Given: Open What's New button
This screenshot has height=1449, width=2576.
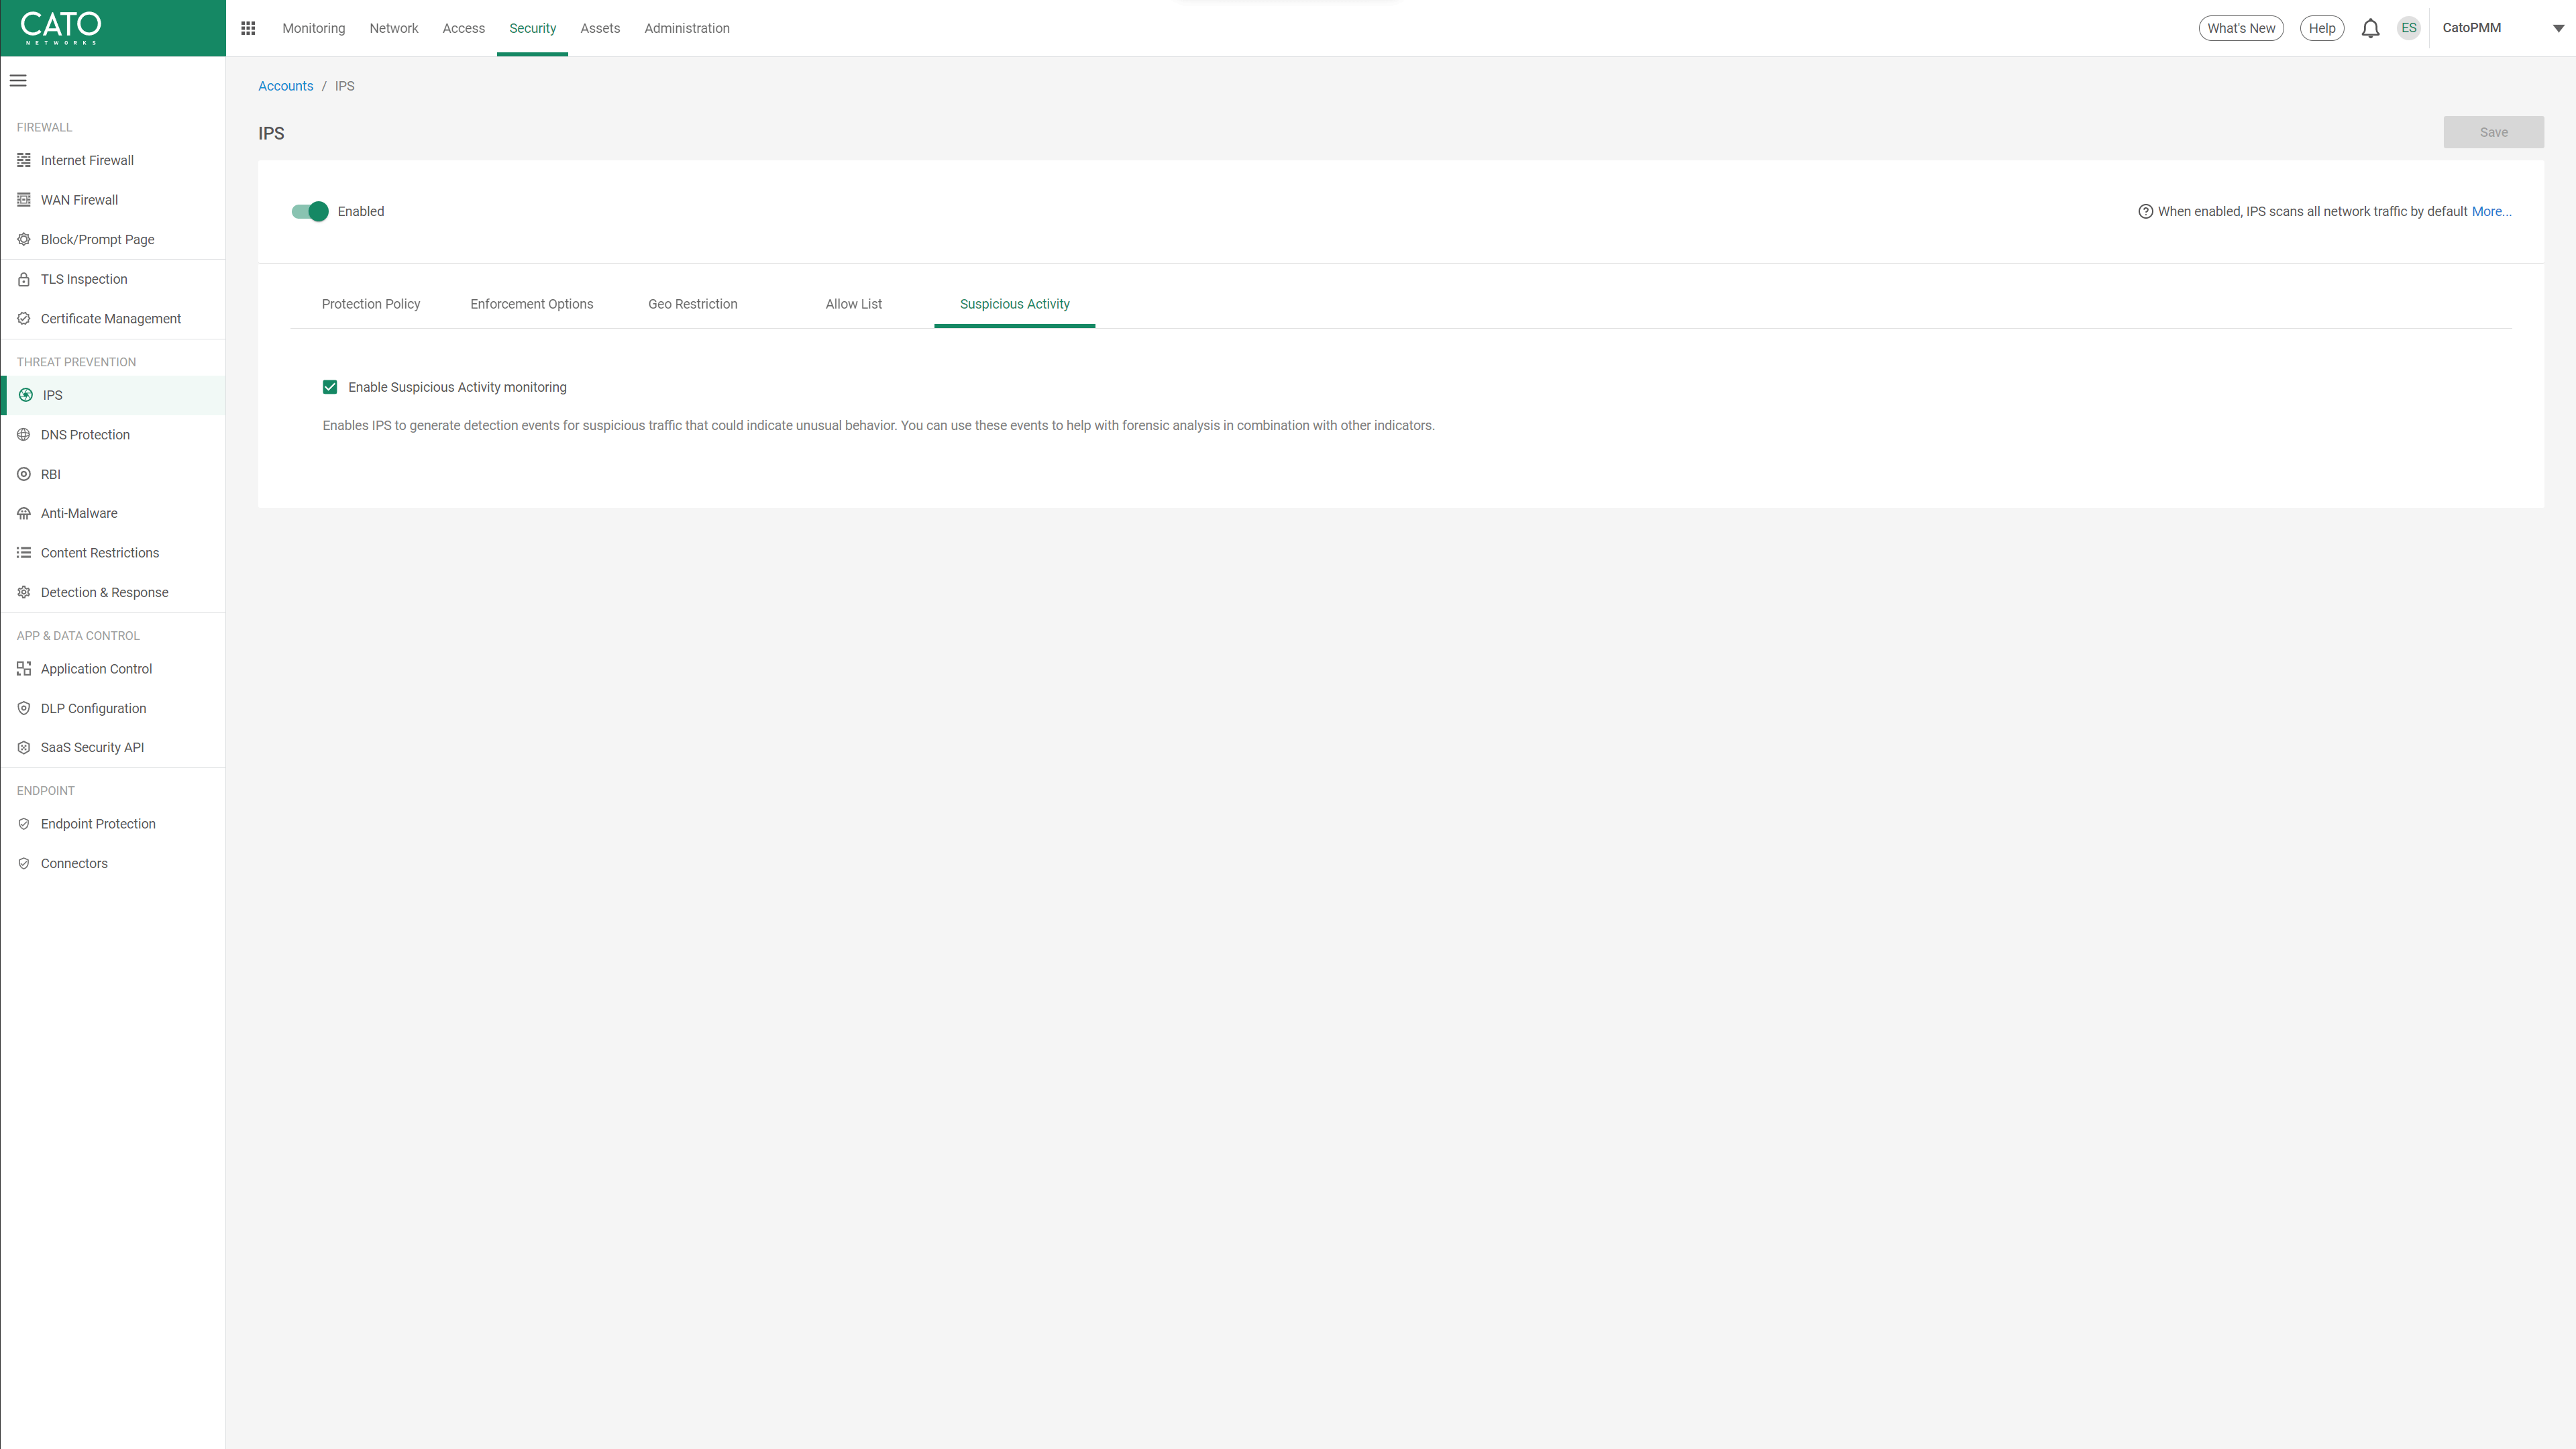Looking at the screenshot, I should click(x=2240, y=28).
